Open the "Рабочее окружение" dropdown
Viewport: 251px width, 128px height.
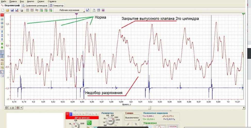69,10
